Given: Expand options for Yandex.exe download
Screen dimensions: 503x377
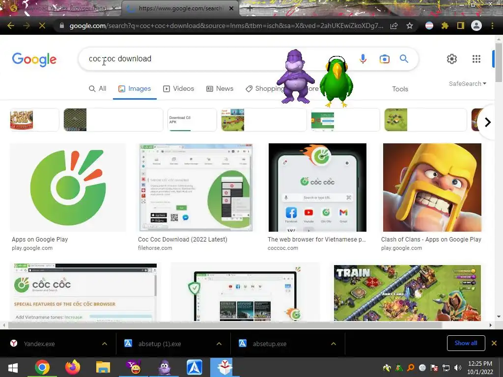Looking at the screenshot, I should 105,344.
